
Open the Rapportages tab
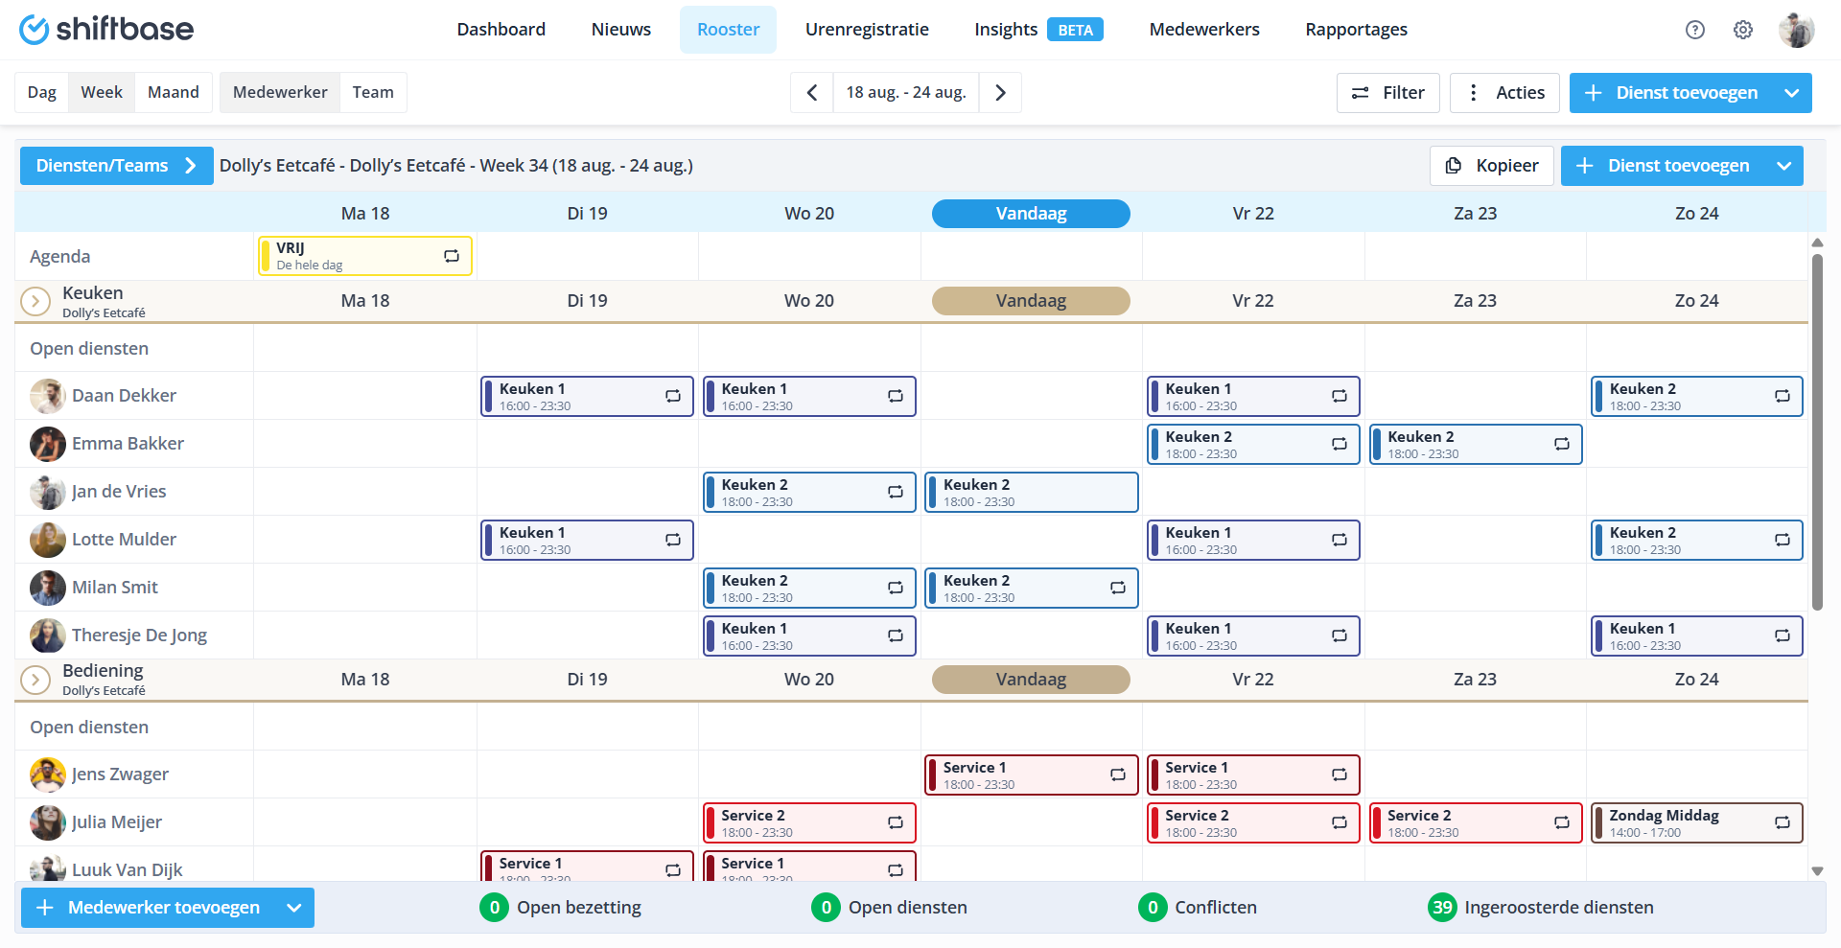(x=1356, y=30)
